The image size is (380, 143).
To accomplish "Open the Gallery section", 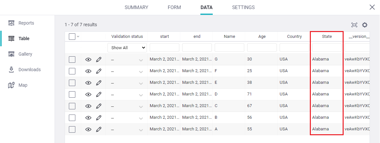I will [x=25, y=54].
